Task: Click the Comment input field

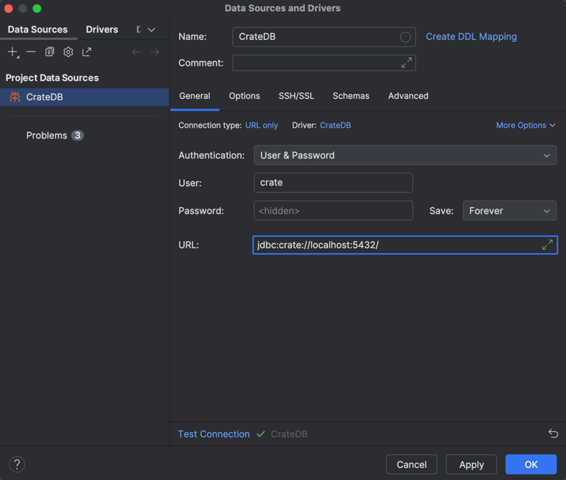Action: (324, 63)
